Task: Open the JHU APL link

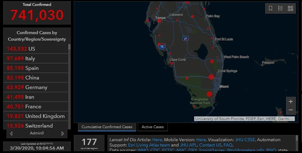Action: pos(189,145)
